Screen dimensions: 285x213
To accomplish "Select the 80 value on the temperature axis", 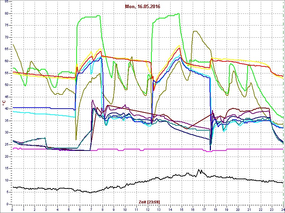I will point(6,13).
